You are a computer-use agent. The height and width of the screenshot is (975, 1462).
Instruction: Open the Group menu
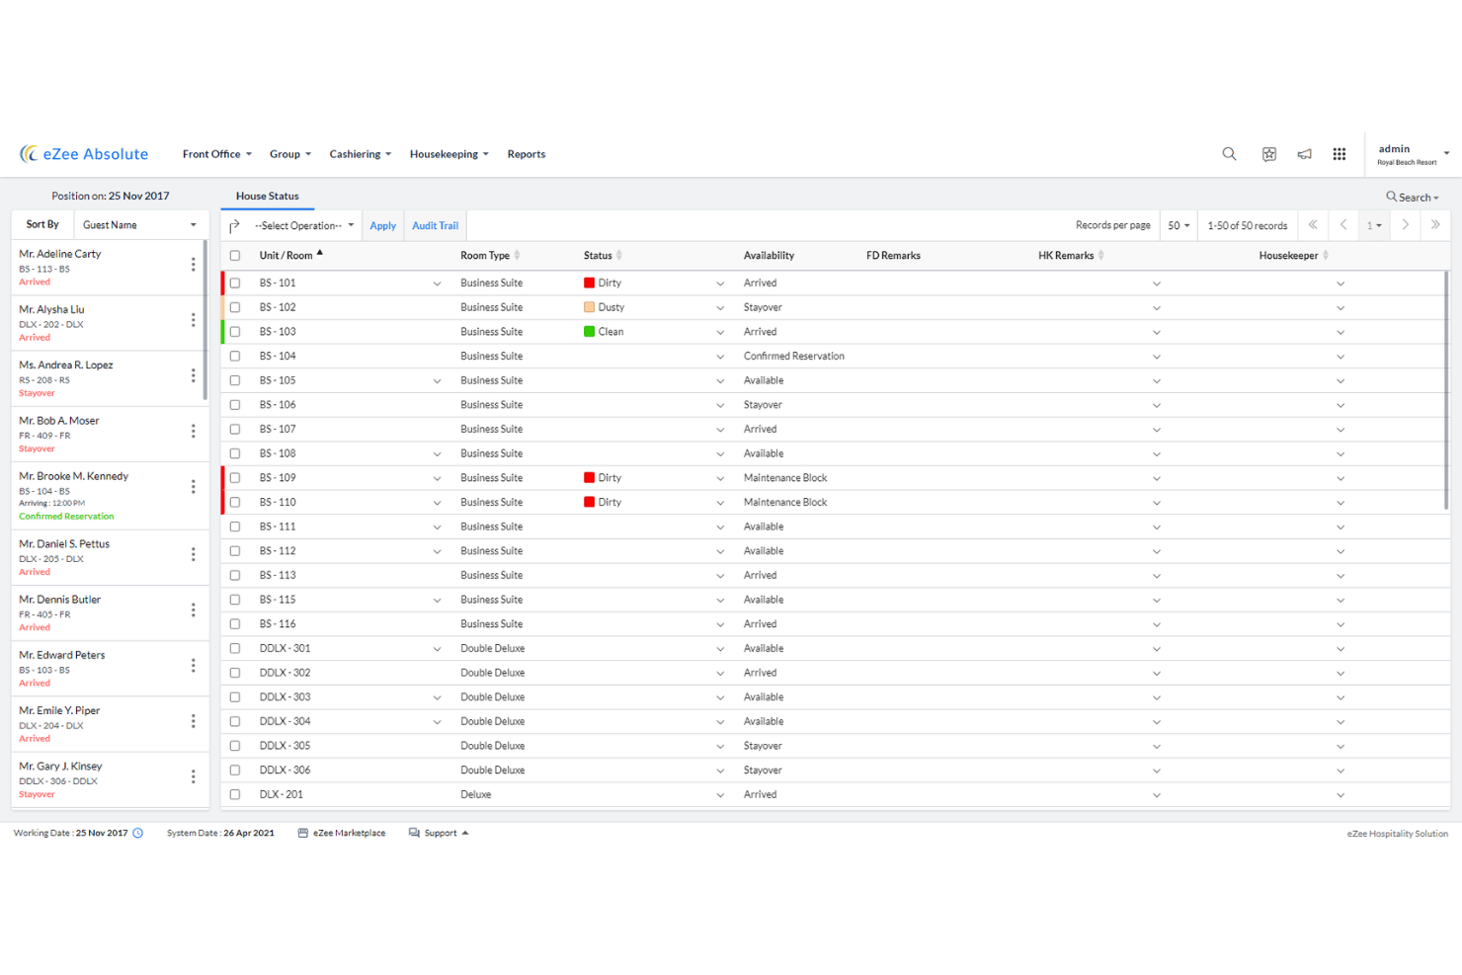coord(290,154)
